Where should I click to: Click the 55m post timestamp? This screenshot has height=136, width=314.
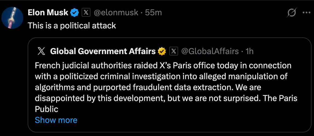[153, 12]
